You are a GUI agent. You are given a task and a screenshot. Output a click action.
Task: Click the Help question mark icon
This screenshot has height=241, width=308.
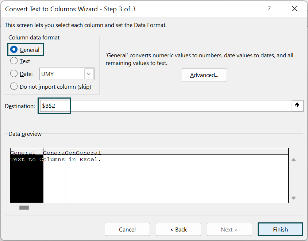269,9
